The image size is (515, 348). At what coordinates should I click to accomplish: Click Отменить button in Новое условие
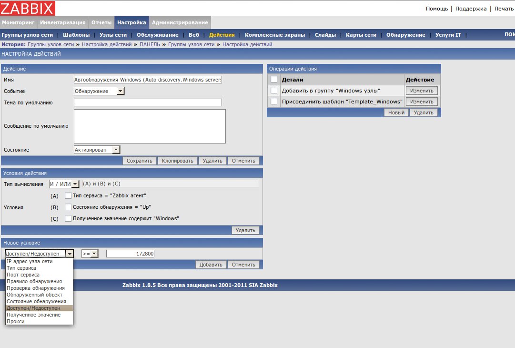click(244, 265)
